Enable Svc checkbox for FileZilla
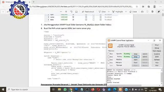Screen dimensions: 164x92 [x=109, y=60]
